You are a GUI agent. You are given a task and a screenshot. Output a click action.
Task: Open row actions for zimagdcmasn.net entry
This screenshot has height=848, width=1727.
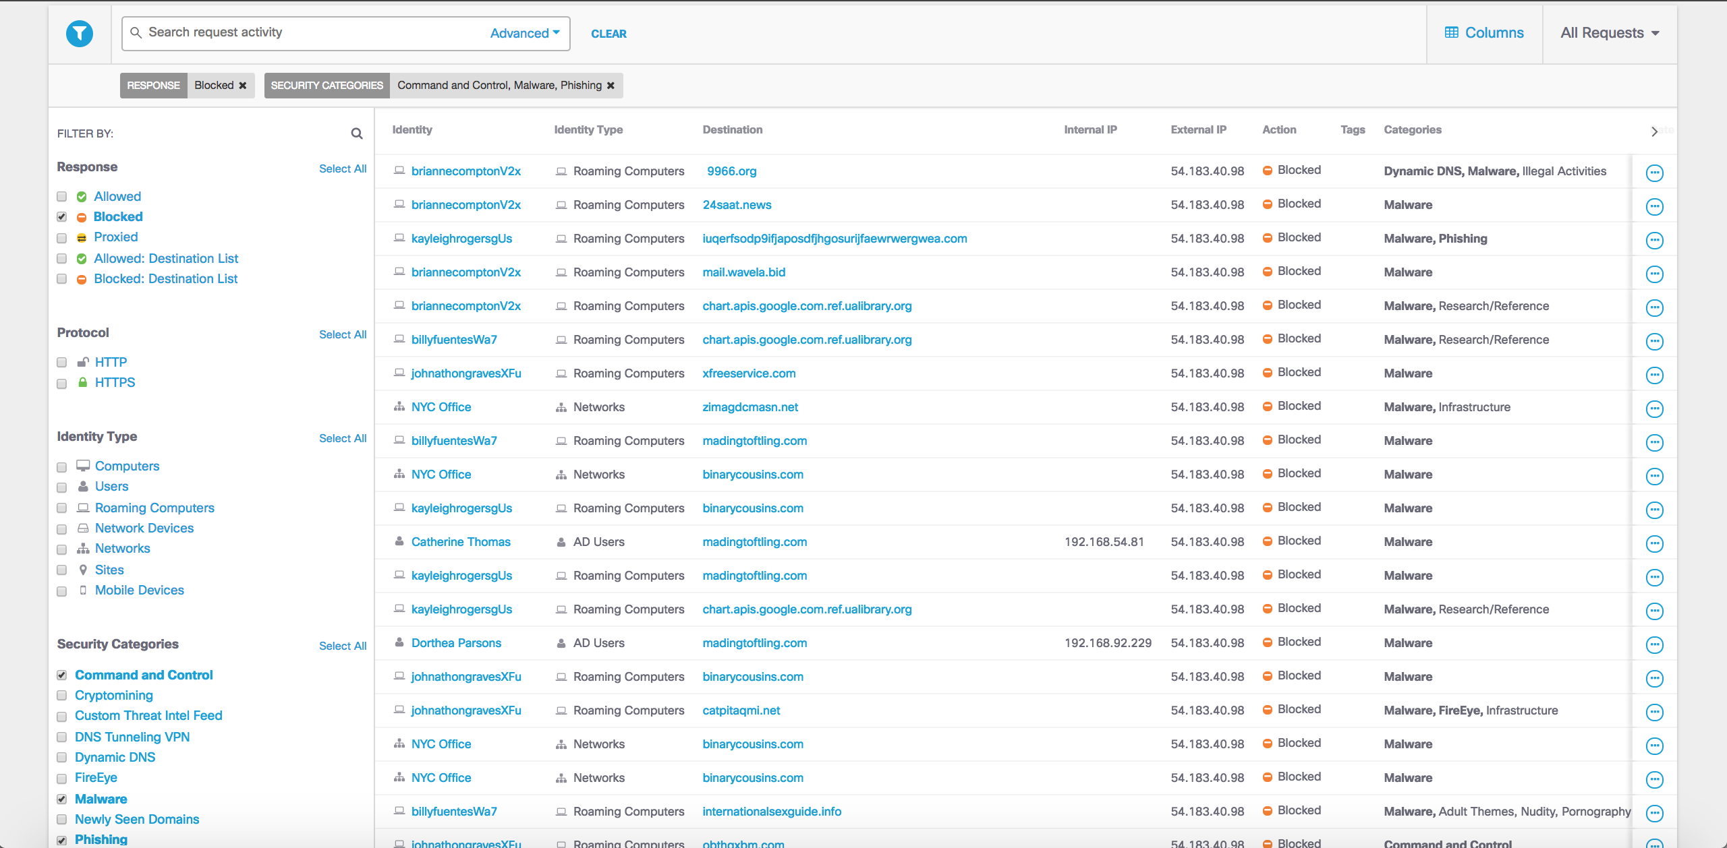point(1654,408)
